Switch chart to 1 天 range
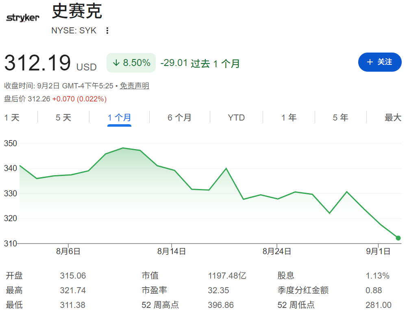Screen dimensions: 407x312 [12, 118]
